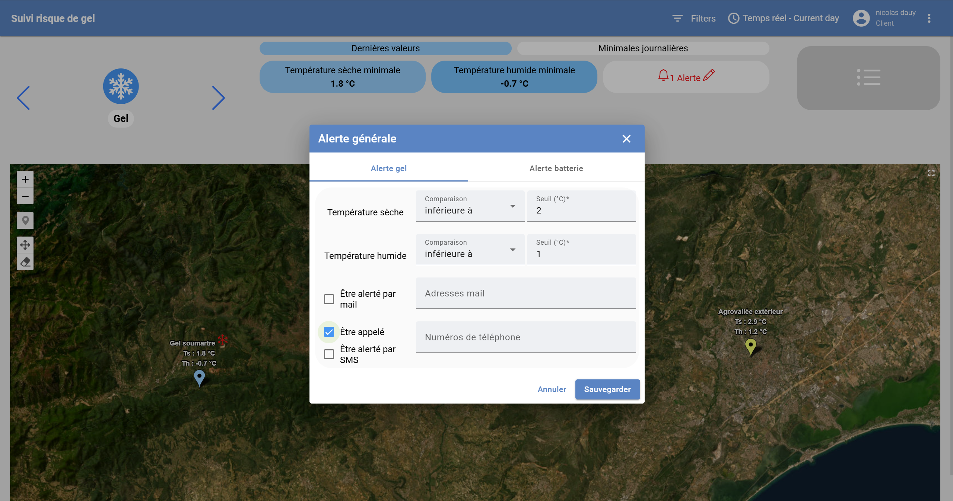The height and width of the screenshot is (501, 953).
Task: Click the Gel snowflake icon
Action: (x=121, y=86)
